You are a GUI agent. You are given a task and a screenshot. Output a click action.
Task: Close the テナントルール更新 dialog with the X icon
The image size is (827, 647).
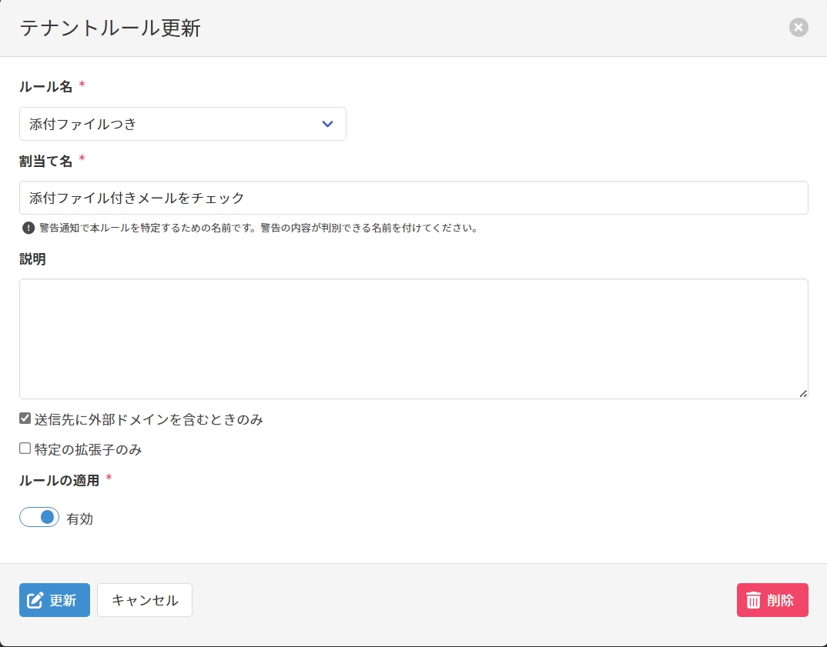(799, 28)
